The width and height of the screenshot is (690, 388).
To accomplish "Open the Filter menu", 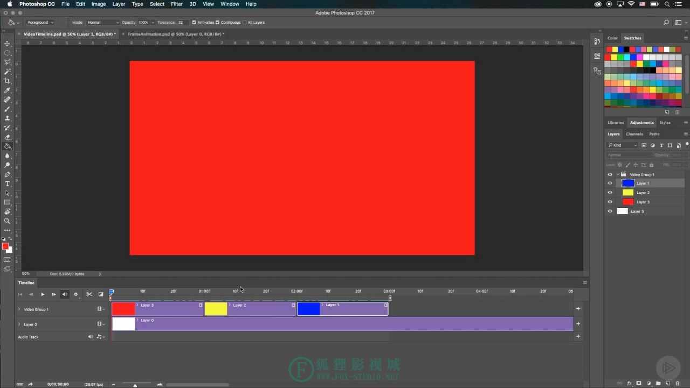I will coord(177,4).
